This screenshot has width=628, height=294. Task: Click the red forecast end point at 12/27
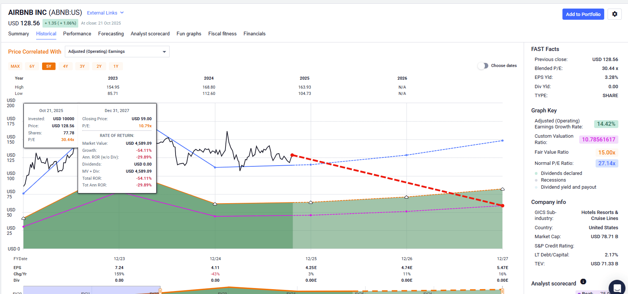click(502, 205)
